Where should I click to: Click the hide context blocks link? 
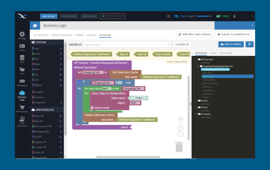pyautogui.click(x=177, y=62)
